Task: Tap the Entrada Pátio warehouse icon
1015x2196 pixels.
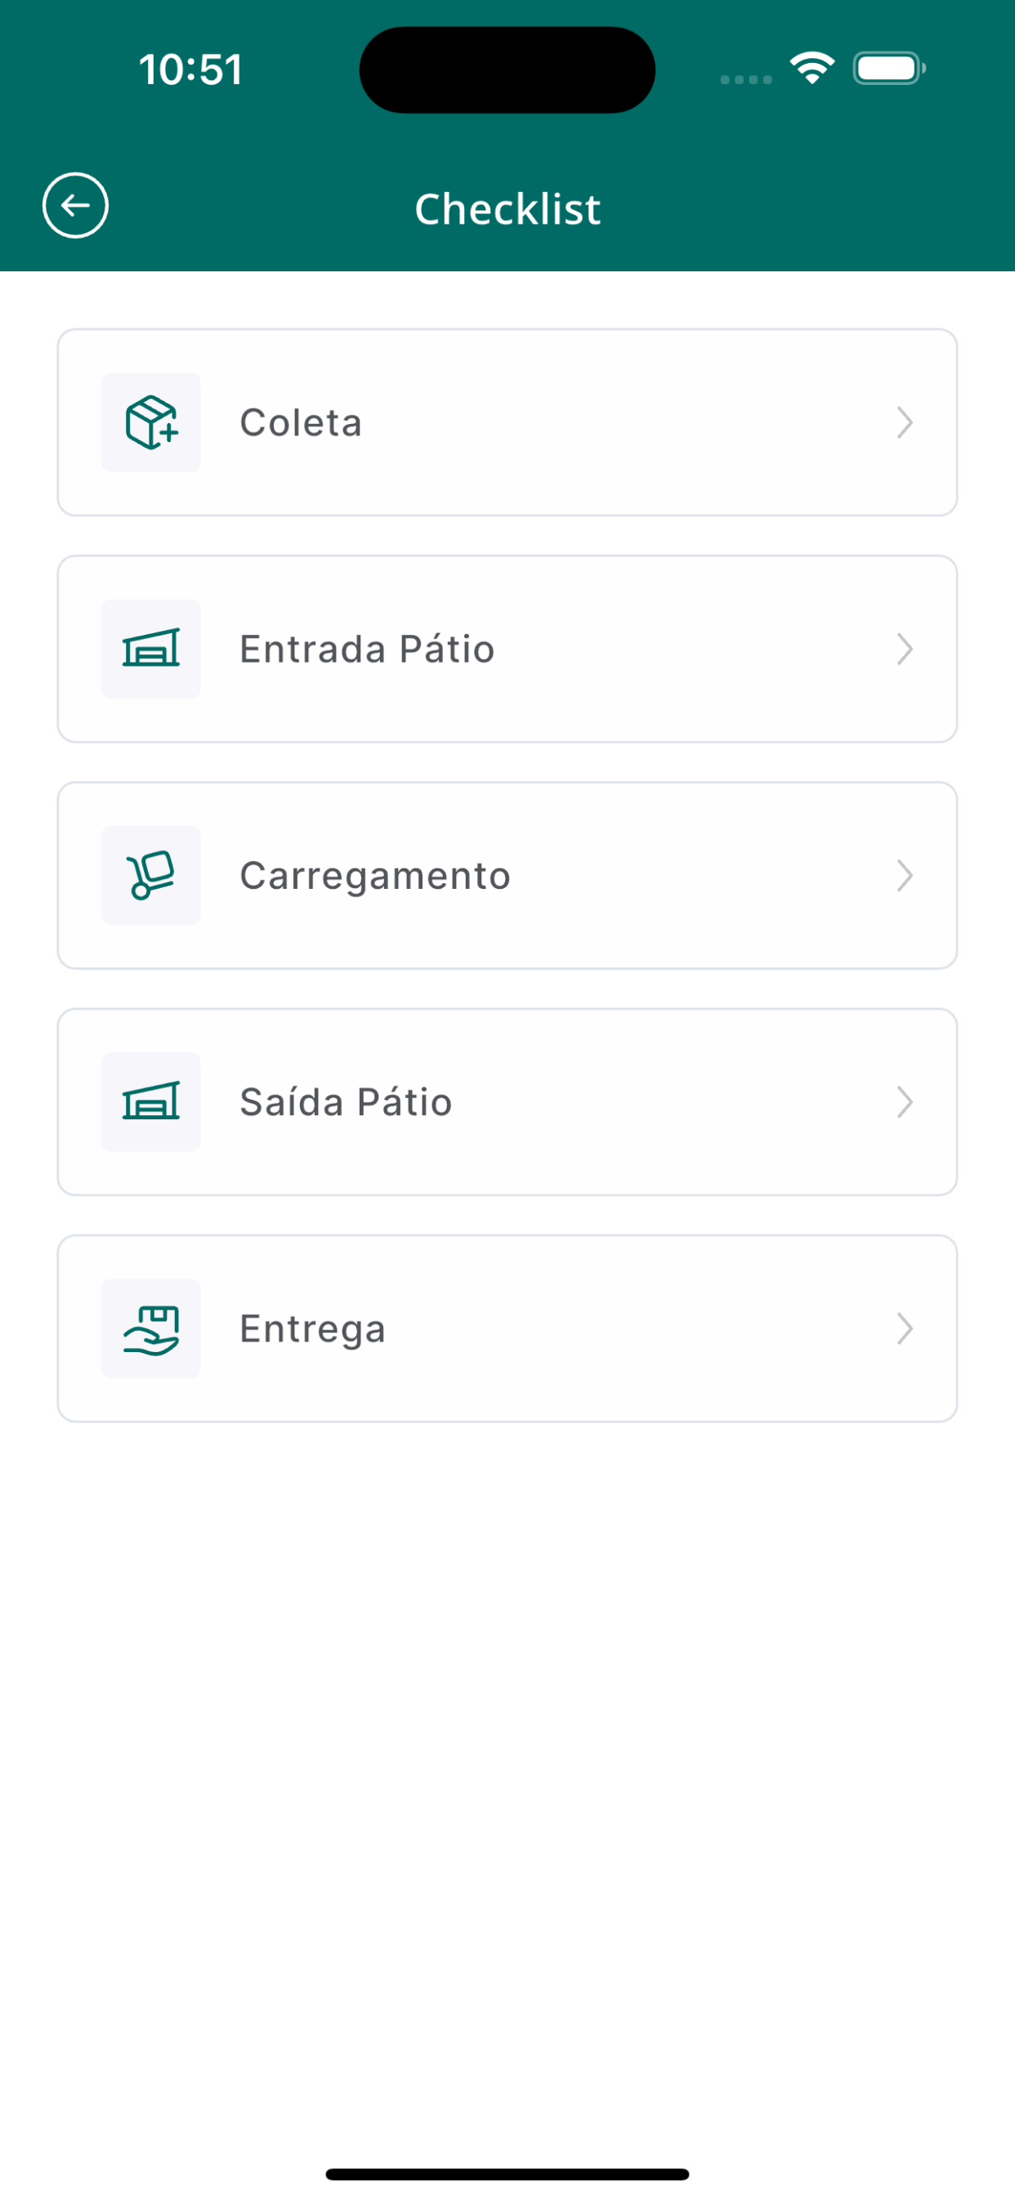Action: click(x=151, y=649)
